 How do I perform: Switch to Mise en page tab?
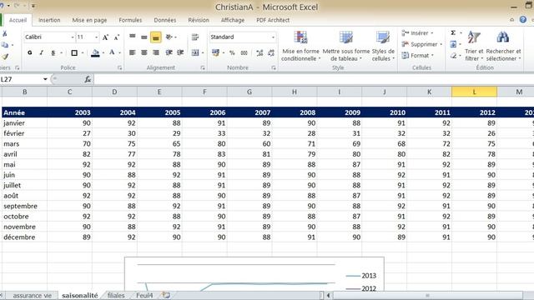(x=89, y=20)
